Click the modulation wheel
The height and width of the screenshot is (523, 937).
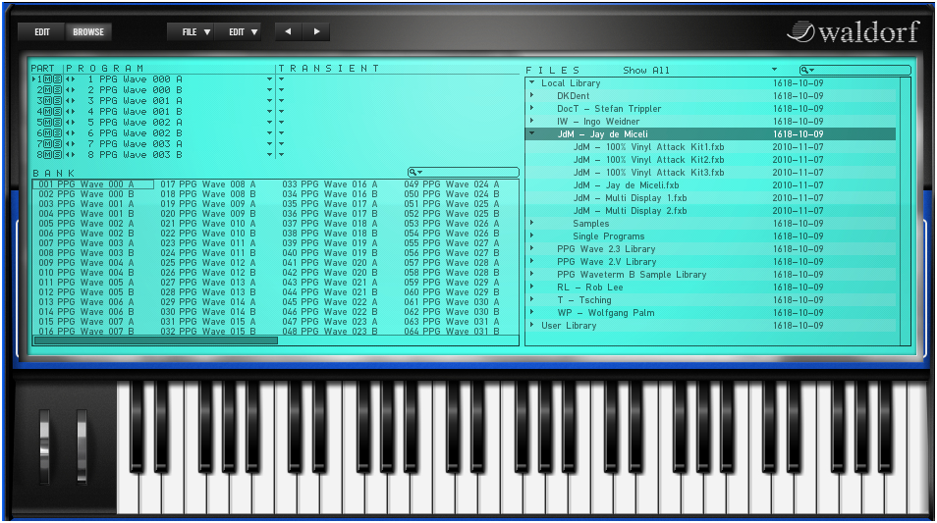pyautogui.click(x=82, y=446)
